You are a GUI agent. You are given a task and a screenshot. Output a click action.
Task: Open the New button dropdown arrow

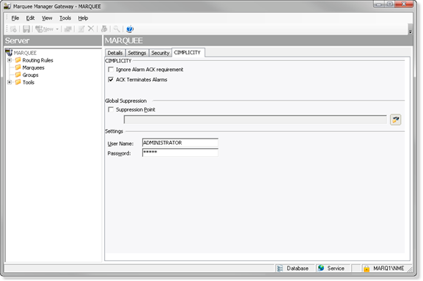(57, 29)
